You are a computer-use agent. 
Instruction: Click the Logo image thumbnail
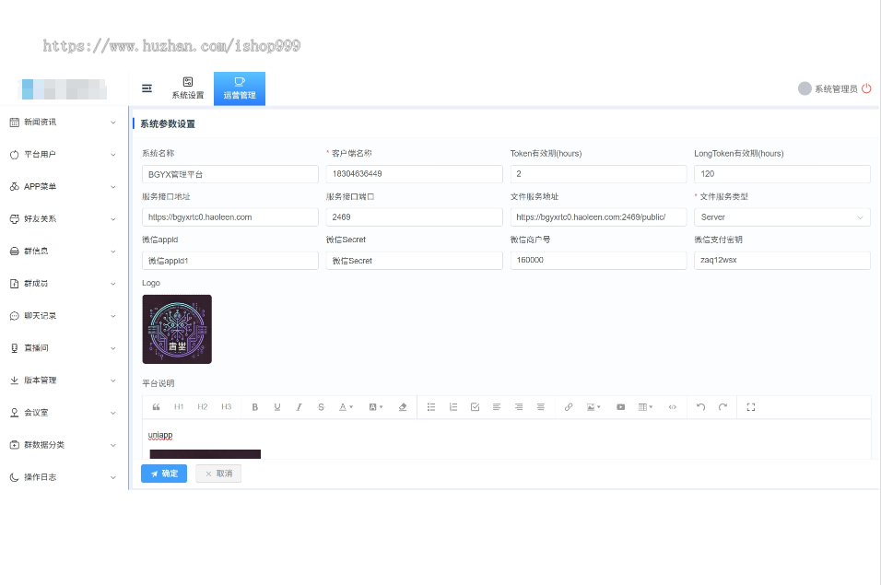click(177, 329)
